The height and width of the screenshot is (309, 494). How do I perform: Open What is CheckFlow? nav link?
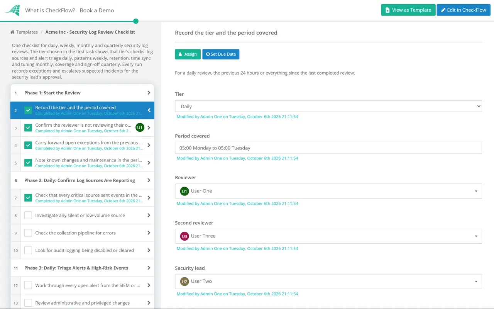[x=50, y=10]
